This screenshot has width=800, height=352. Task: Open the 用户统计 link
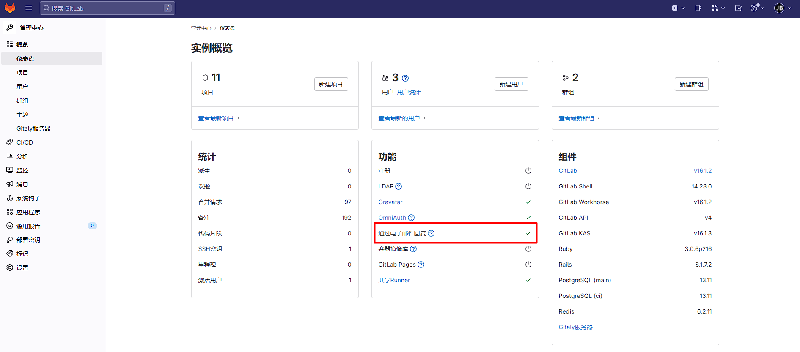click(x=409, y=92)
